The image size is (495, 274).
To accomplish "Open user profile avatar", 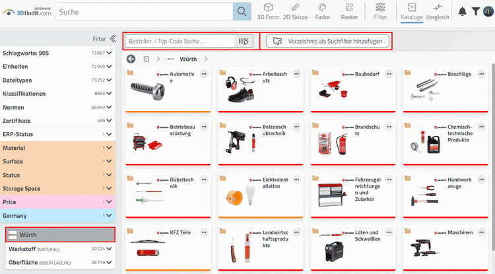I will 488,12.
